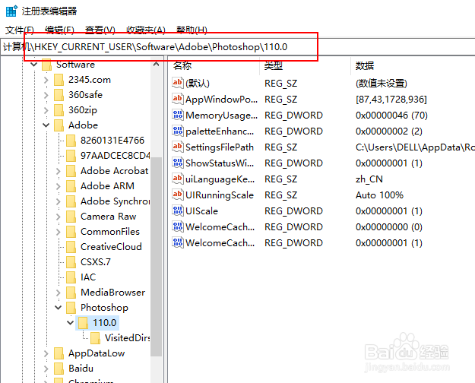Select the CreativeCloud key label
This screenshot has height=383, width=475.
coord(111,247)
